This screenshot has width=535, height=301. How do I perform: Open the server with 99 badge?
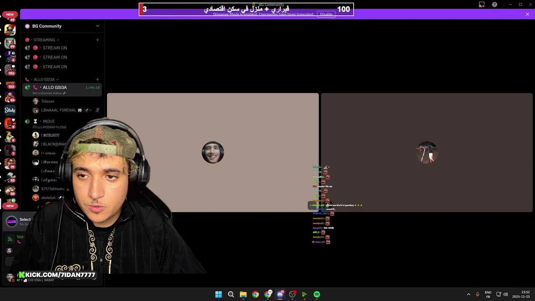pyautogui.click(x=10, y=43)
